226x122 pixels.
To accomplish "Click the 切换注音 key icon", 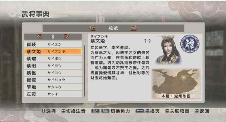I will coord(63,111).
